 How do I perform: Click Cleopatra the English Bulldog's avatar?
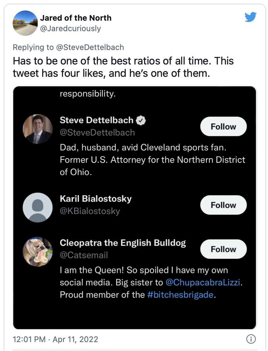coord(38,251)
